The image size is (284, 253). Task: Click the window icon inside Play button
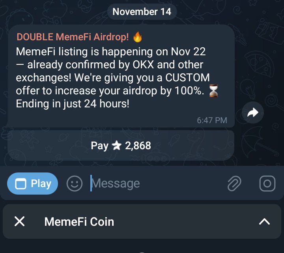click(21, 184)
